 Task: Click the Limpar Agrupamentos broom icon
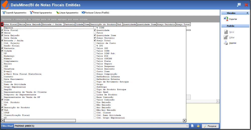[x=58, y=13]
